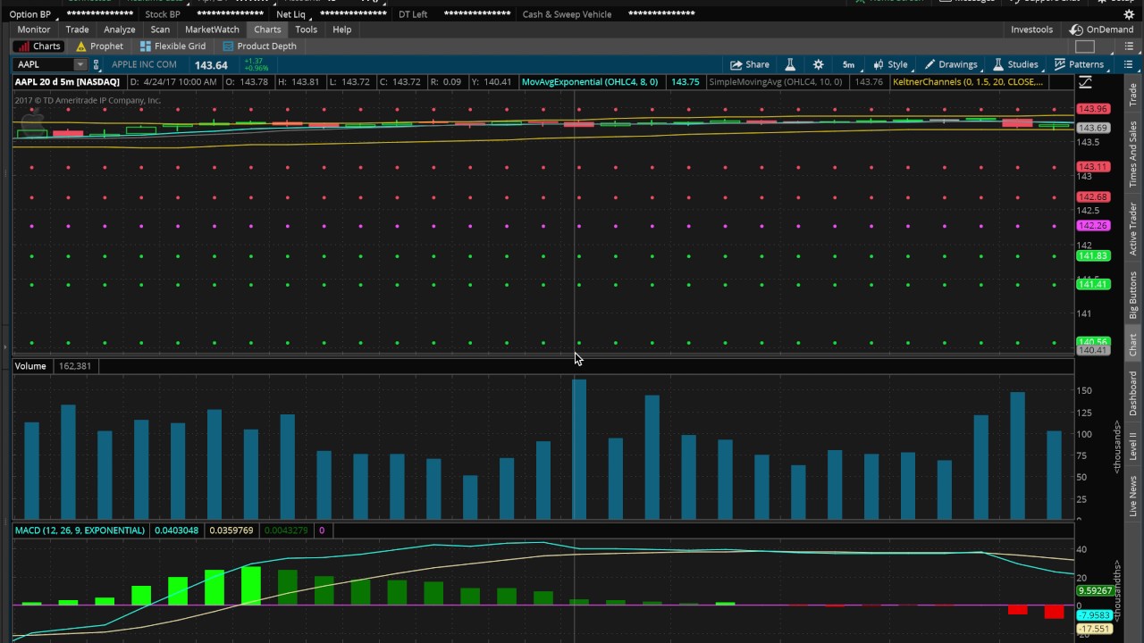1144x643 pixels.
Task: Click the 141.83 green price bubble
Action: 1092,256
